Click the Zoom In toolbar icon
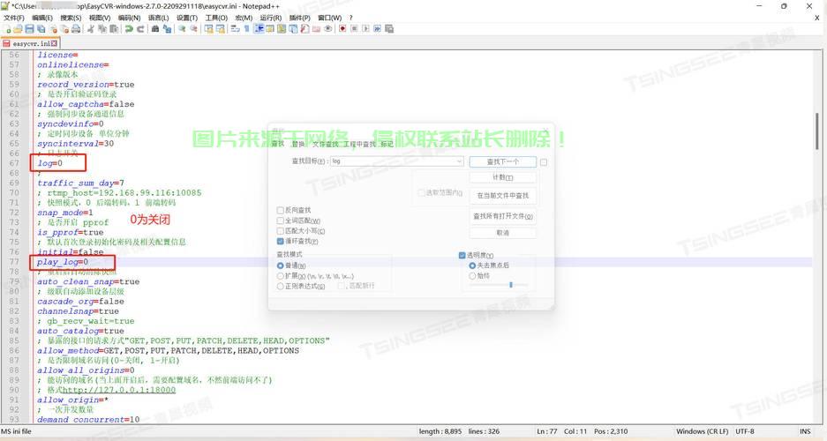This screenshot has height=441, width=827. [182, 29]
